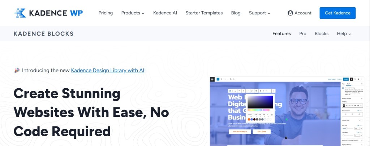Open the Blocks tab

click(x=321, y=34)
